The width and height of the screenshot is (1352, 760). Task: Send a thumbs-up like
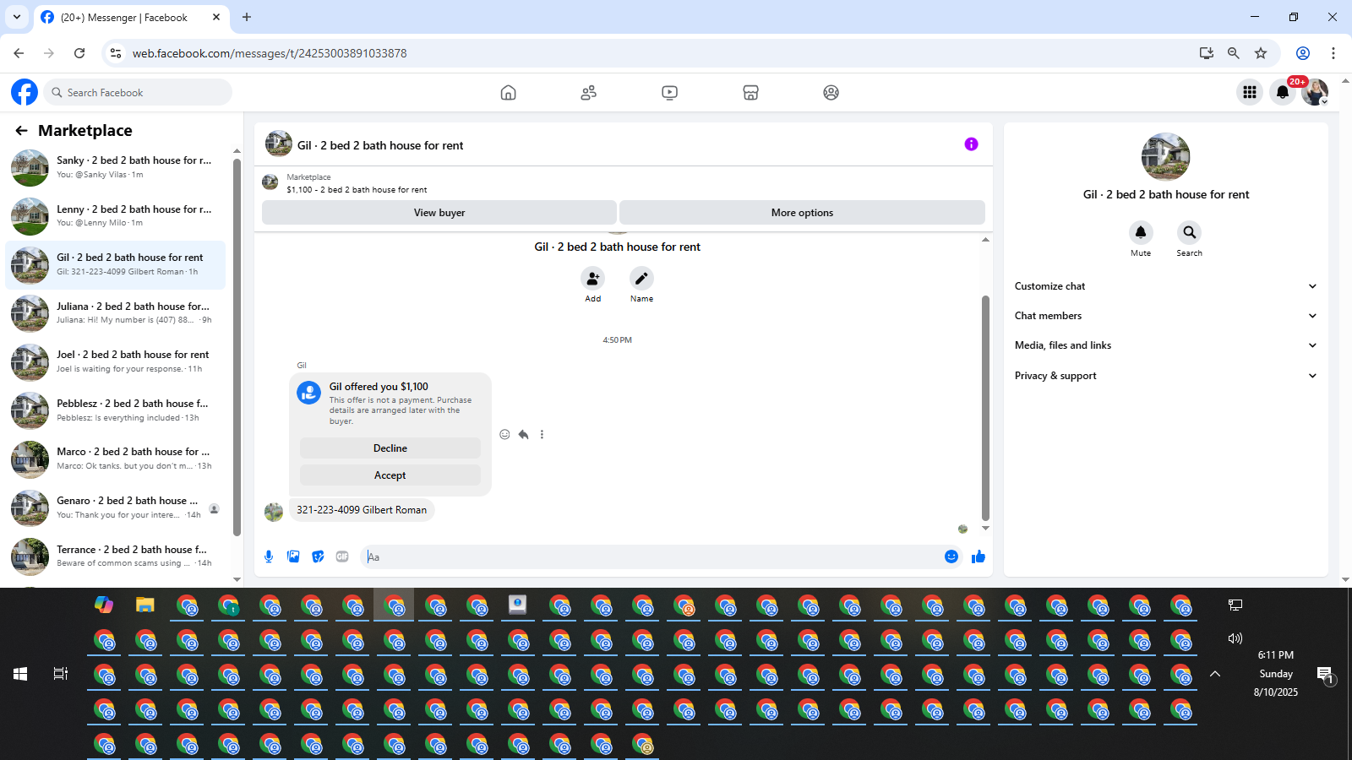[x=979, y=556]
